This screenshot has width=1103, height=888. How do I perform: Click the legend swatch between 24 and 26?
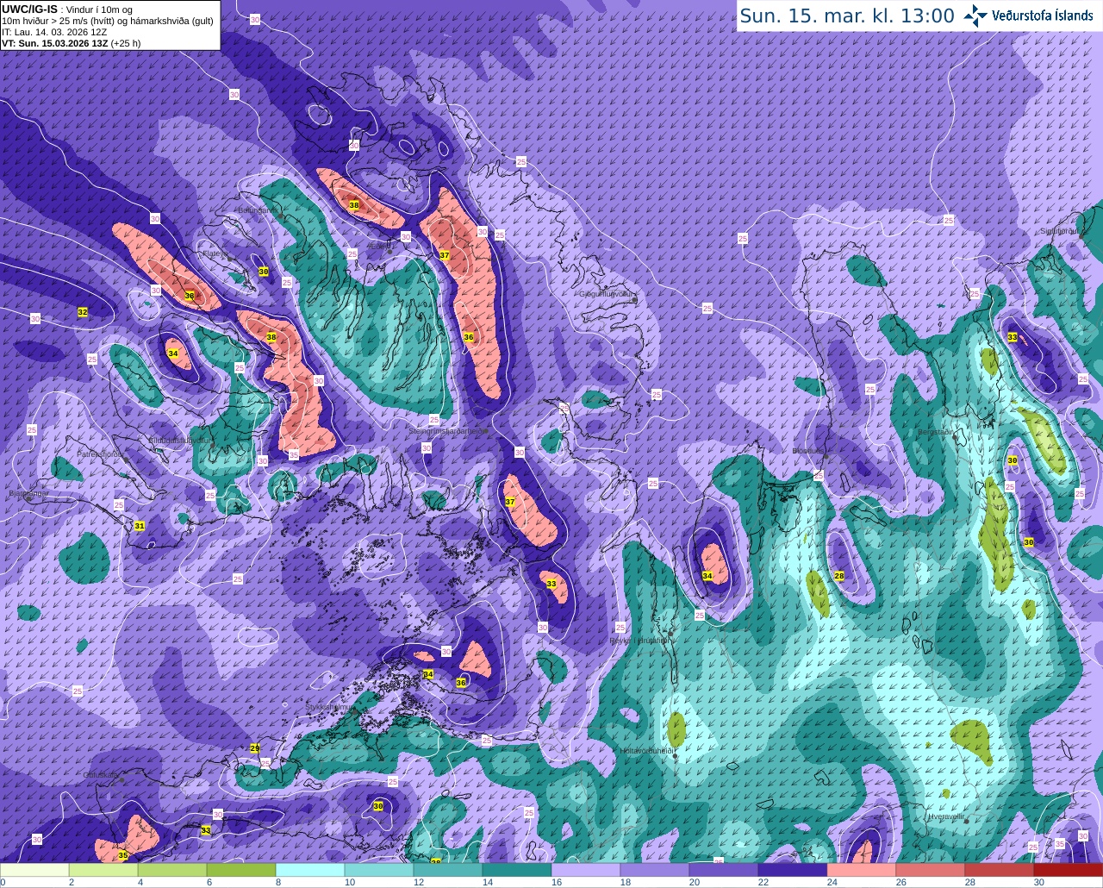(862, 870)
